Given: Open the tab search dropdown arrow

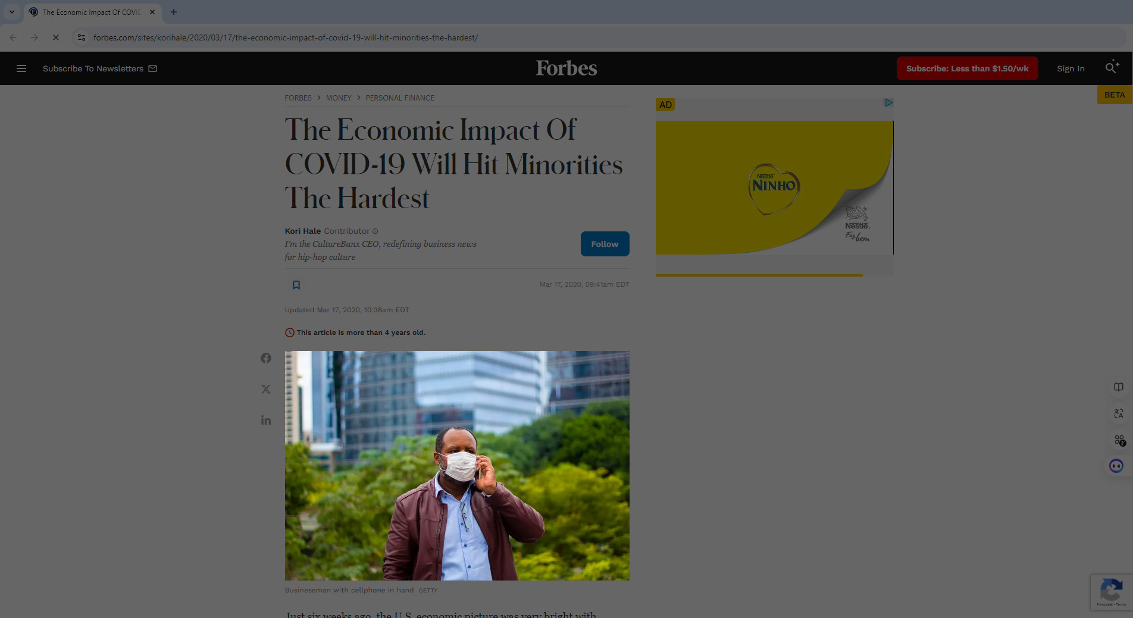Looking at the screenshot, I should pos(12,12).
